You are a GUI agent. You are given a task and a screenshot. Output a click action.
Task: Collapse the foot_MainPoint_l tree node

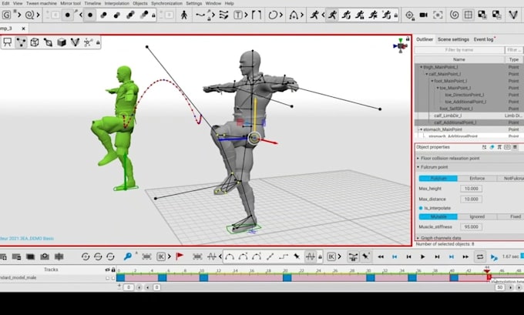pos(432,81)
